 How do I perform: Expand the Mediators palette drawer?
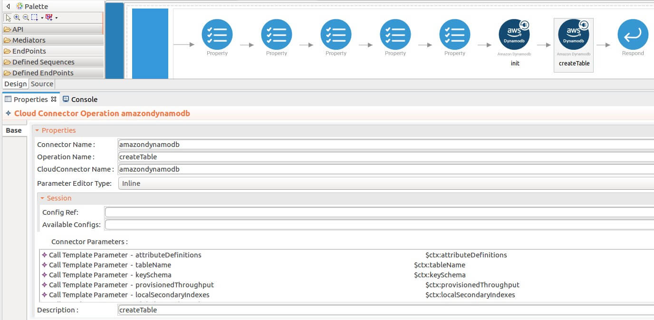pos(52,40)
